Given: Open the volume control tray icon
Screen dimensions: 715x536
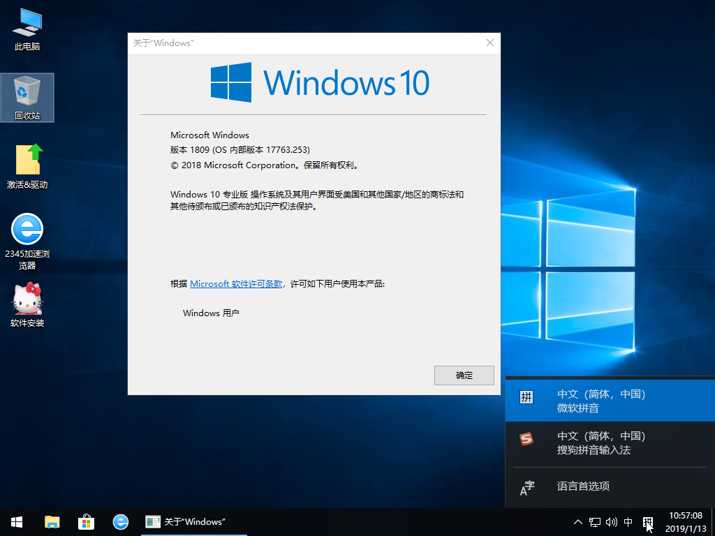Looking at the screenshot, I should click(612, 522).
